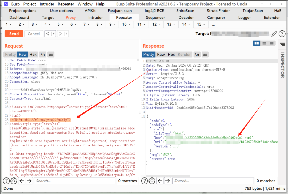288x194 pixels.
Task: Expand the INSPECTOR side panel
Action: coord(282,65)
